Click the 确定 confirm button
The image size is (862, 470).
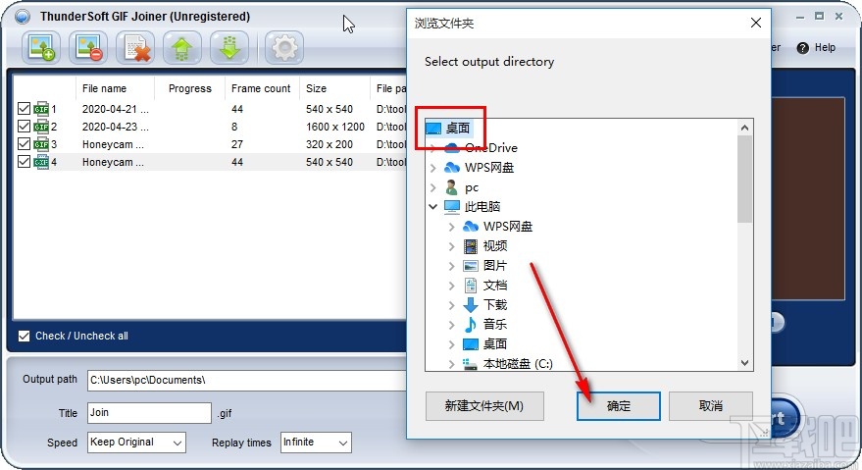click(619, 406)
